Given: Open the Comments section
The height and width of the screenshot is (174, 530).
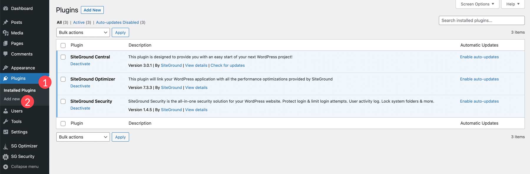Looking at the screenshot, I should click(x=21, y=54).
